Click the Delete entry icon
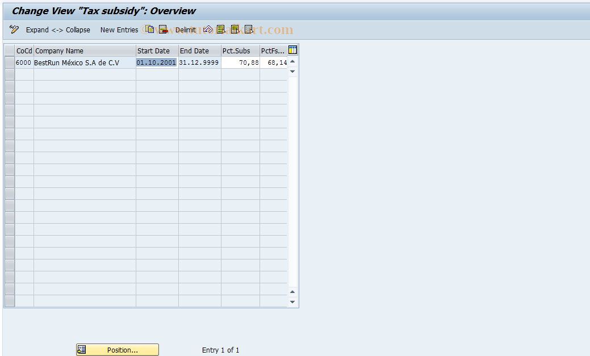Viewport: 590px width, 356px height. pyautogui.click(x=163, y=30)
